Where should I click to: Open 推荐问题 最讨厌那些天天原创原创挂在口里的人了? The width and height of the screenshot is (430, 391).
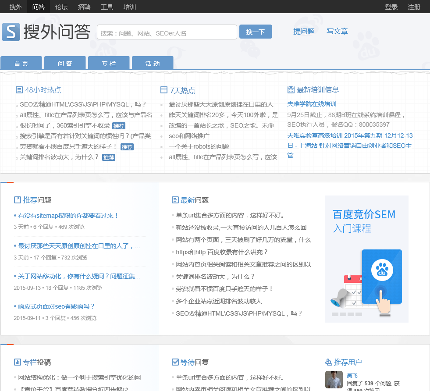click(x=79, y=246)
